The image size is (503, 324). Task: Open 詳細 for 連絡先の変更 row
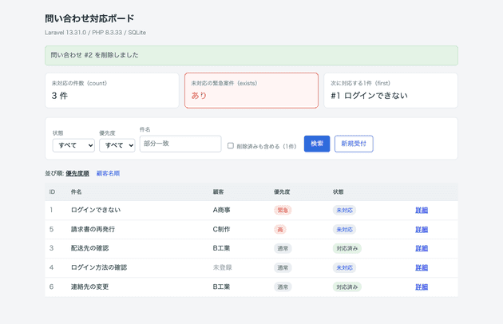[422, 286]
